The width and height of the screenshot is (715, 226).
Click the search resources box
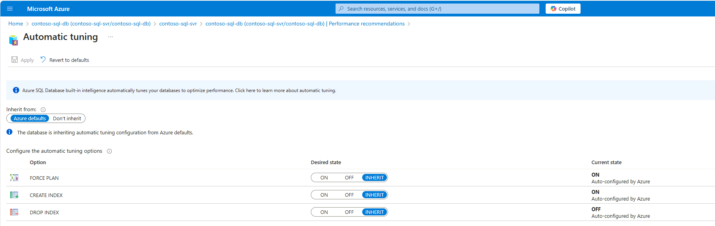[x=437, y=9]
